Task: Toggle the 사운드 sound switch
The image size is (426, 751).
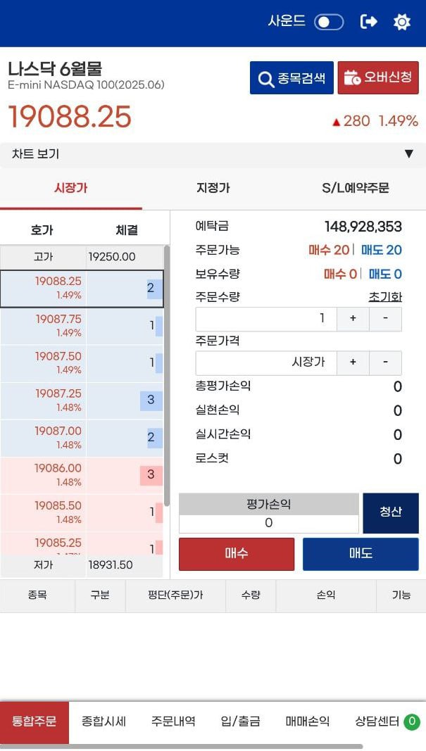Action: [329, 22]
